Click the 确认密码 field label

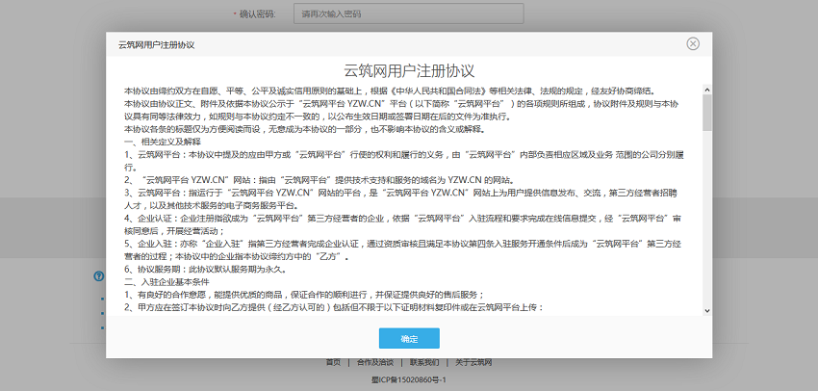pos(256,14)
